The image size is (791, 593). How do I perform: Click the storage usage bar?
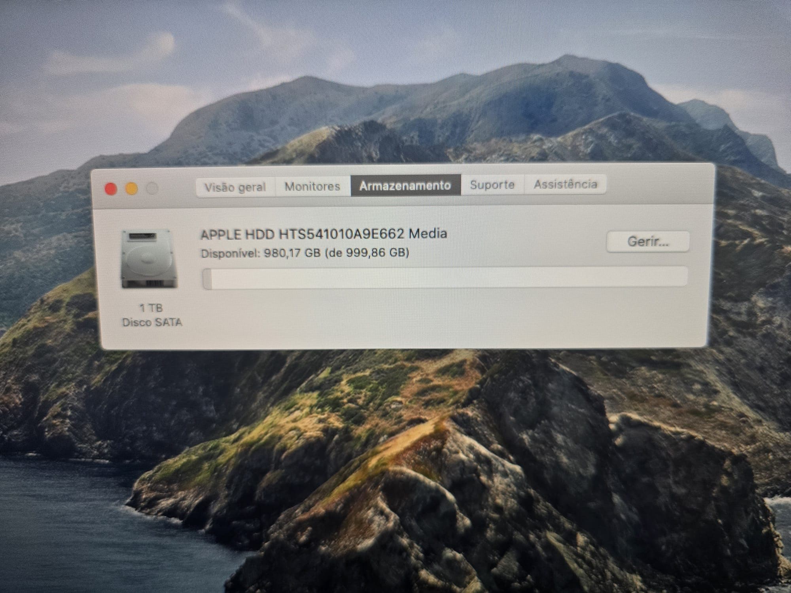pyautogui.click(x=445, y=278)
